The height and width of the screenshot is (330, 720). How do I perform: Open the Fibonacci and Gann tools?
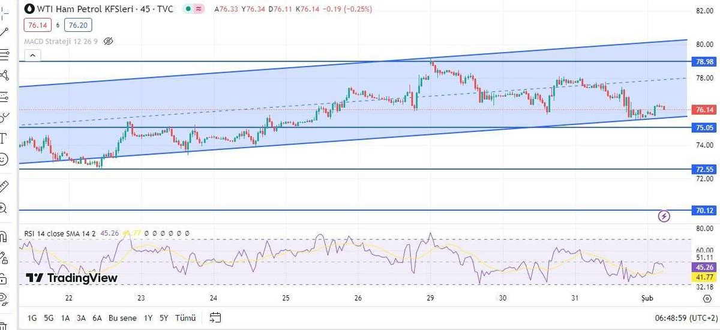click(x=4, y=54)
